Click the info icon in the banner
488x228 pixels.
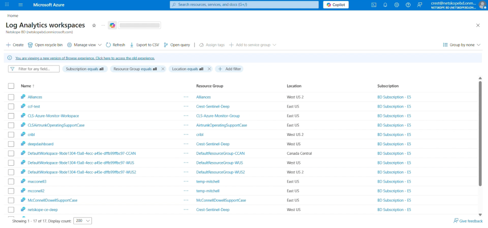[x=10, y=58]
